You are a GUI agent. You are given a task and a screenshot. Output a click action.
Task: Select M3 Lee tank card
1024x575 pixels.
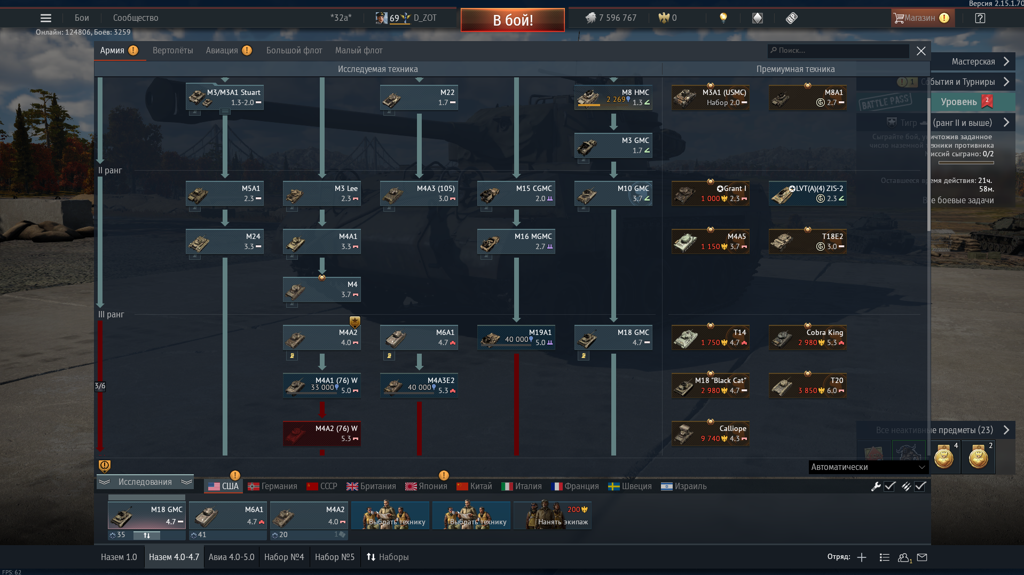(x=321, y=194)
